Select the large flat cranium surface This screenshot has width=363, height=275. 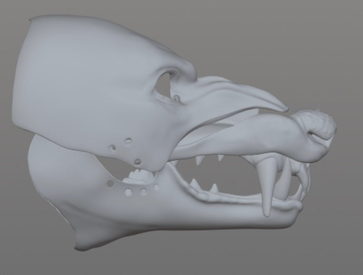[86, 76]
